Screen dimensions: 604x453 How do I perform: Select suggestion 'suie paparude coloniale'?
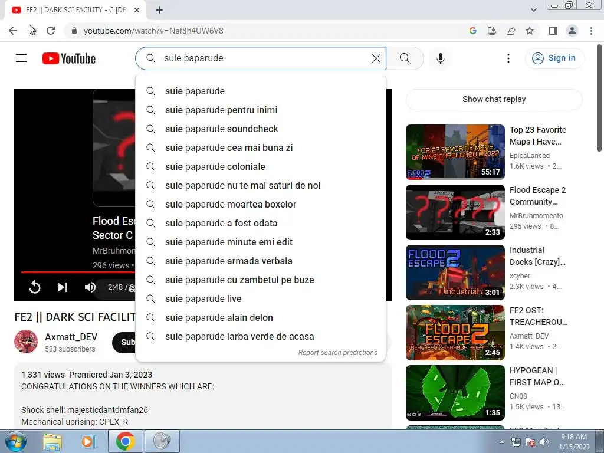261,167
